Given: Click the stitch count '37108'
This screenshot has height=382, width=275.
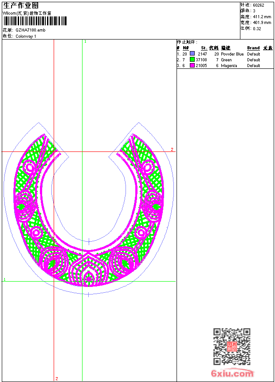Looking at the screenshot, I should [201, 60].
